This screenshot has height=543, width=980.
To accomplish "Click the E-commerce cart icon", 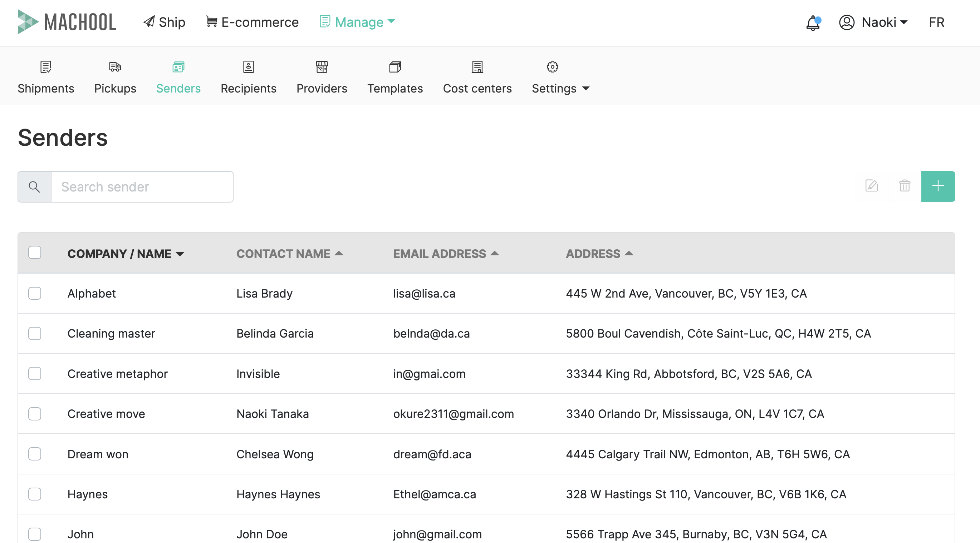I will pyautogui.click(x=211, y=22).
